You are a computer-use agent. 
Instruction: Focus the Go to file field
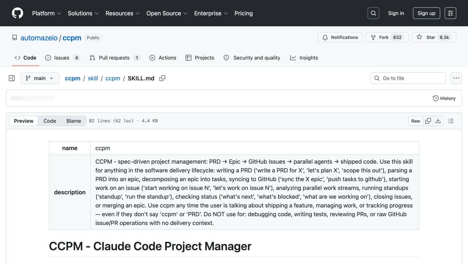(x=408, y=78)
